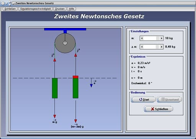Viewport: 196px width, 139px height.
Task: Increase Δm with right scrollbar arrow
Action: pos(161,47)
